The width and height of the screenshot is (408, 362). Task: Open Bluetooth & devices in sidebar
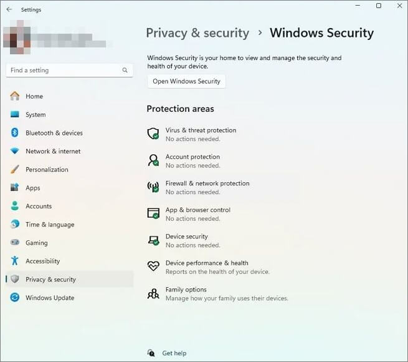(54, 133)
